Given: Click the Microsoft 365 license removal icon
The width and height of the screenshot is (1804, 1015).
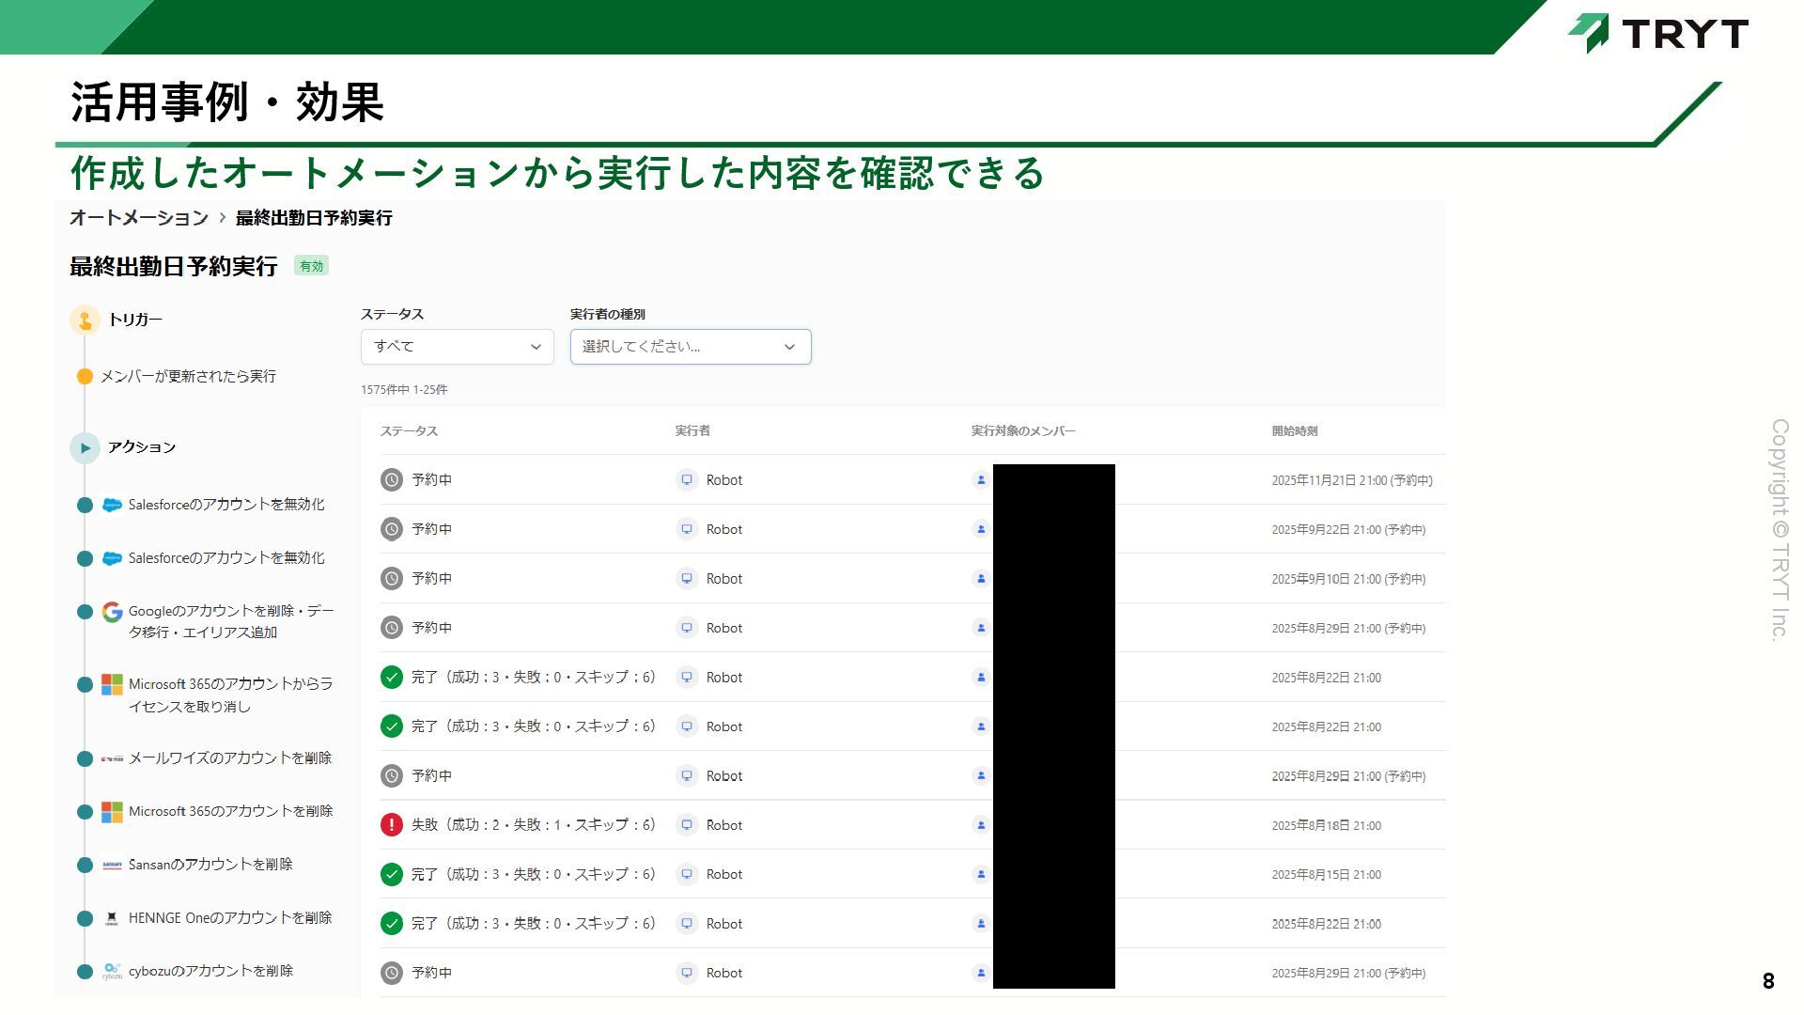Looking at the screenshot, I should tap(112, 684).
